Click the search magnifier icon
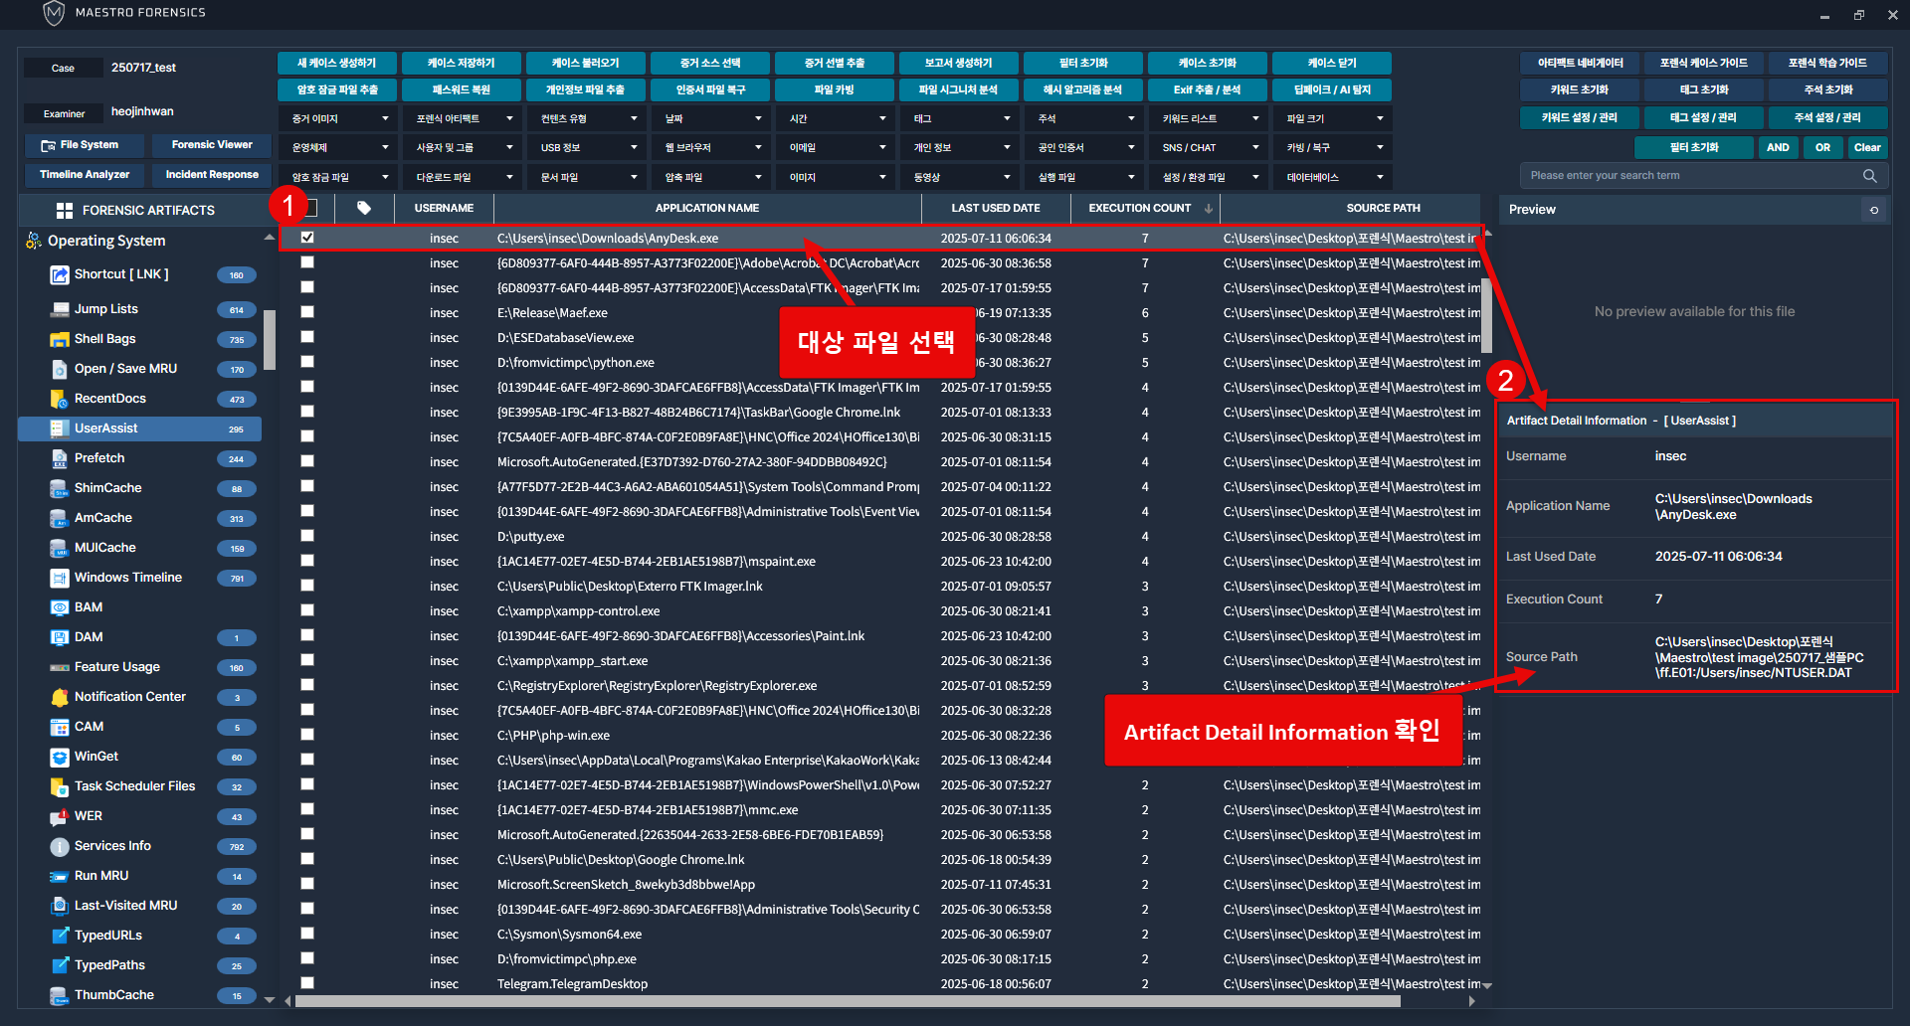Viewport: 1910px width, 1026px height. tap(1869, 176)
